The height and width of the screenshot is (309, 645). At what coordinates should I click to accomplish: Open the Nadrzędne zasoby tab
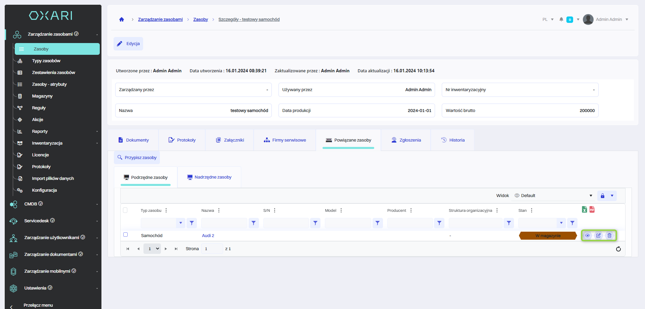click(209, 177)
